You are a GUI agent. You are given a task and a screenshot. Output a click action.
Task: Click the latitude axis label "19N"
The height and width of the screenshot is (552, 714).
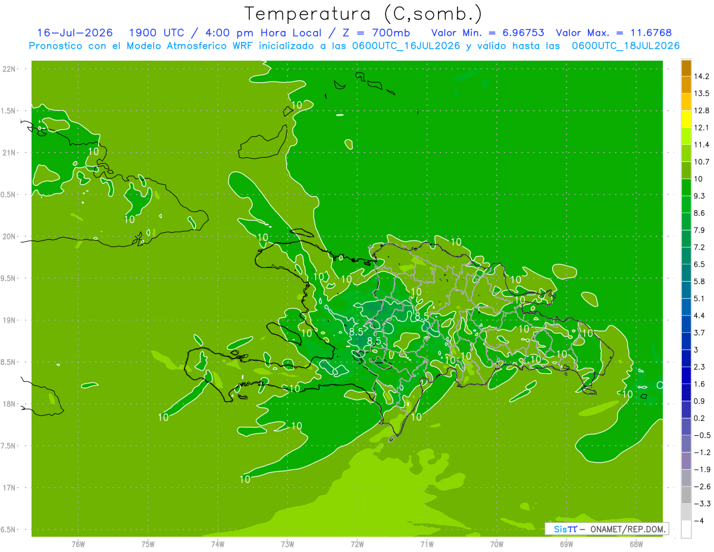(x=9, y=320)
